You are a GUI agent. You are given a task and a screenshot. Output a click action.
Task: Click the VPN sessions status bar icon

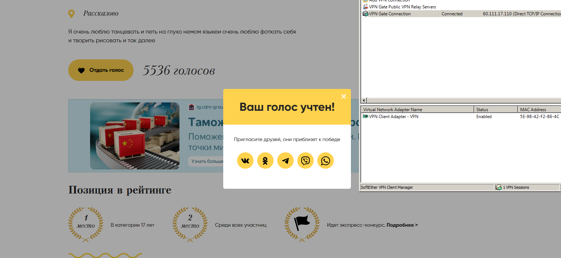coord(498,187)
